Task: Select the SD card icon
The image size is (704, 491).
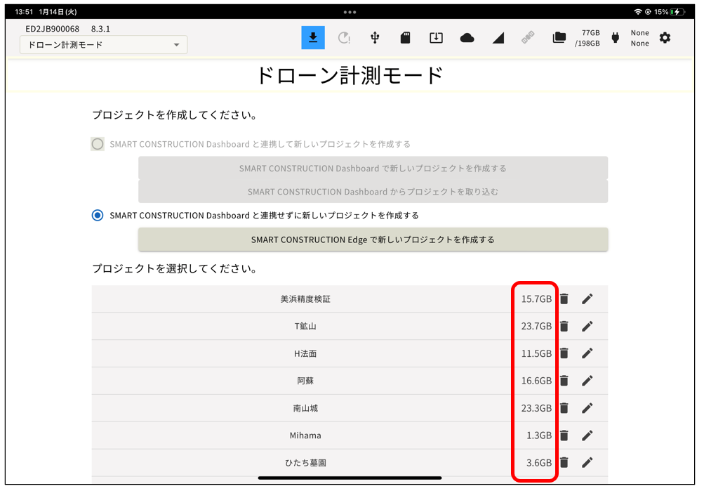Action: (x=406, y=38)
